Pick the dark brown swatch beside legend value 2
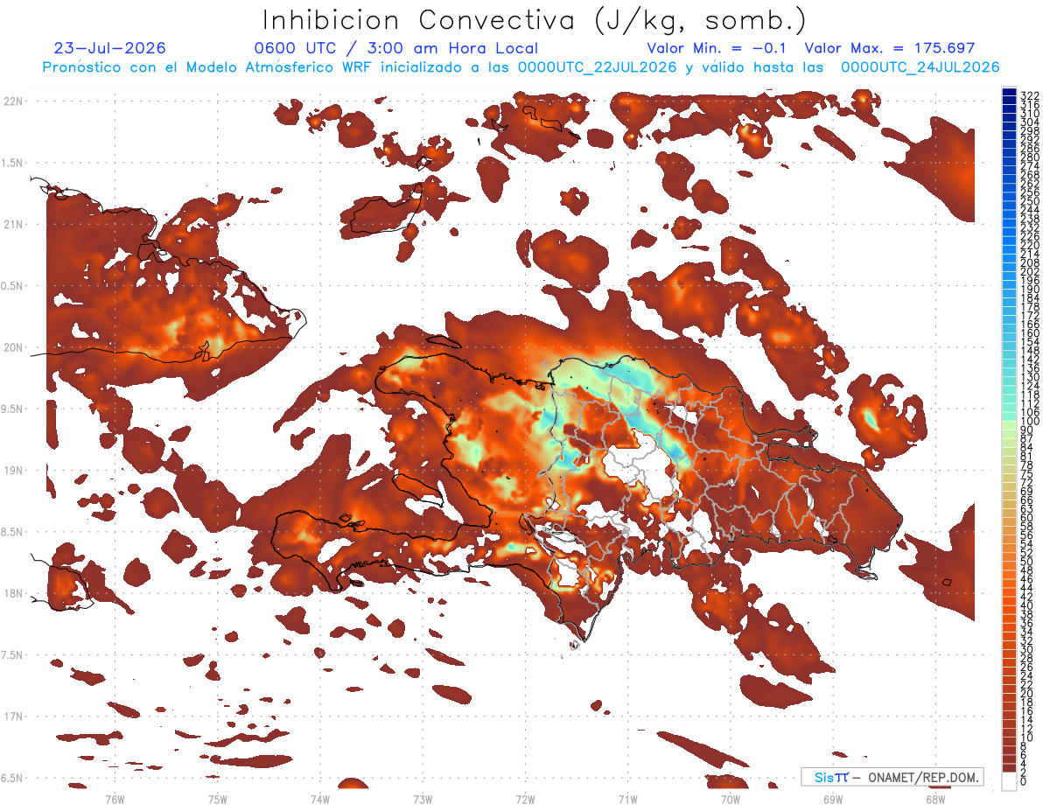Viewport: 1050px width, 811px height. click(1009, 768)
